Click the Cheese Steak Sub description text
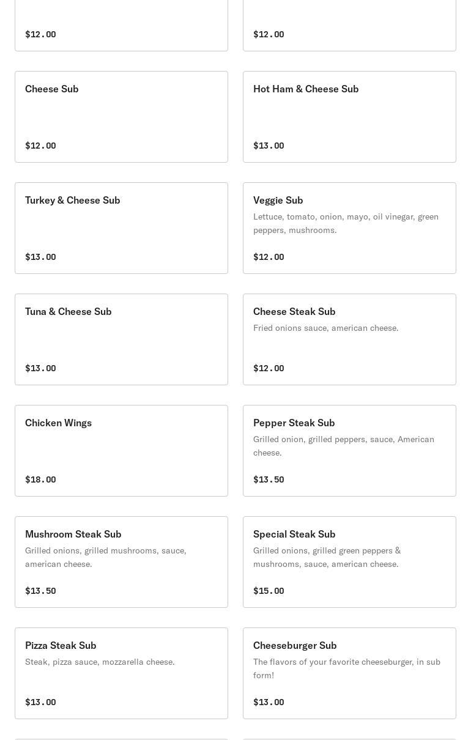Screen dimensions: 471x740 [x=325, y=328]
